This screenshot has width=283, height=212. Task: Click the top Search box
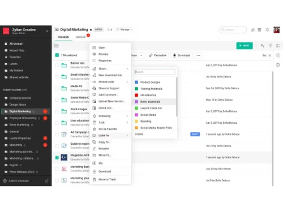pos(233,30)
